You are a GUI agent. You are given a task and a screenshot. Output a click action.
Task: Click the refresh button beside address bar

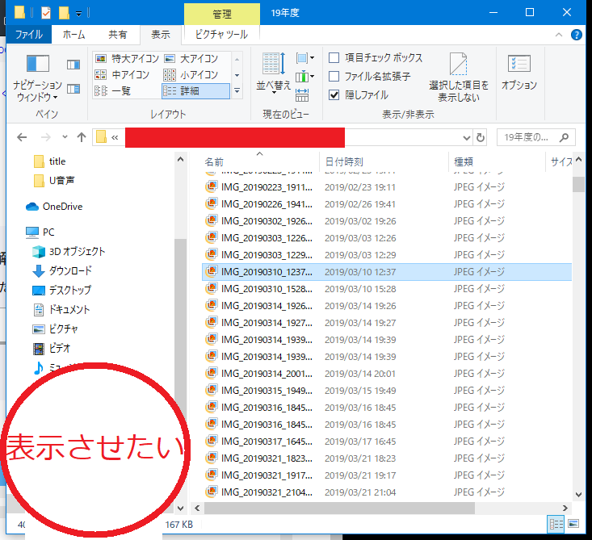[481, 137]
